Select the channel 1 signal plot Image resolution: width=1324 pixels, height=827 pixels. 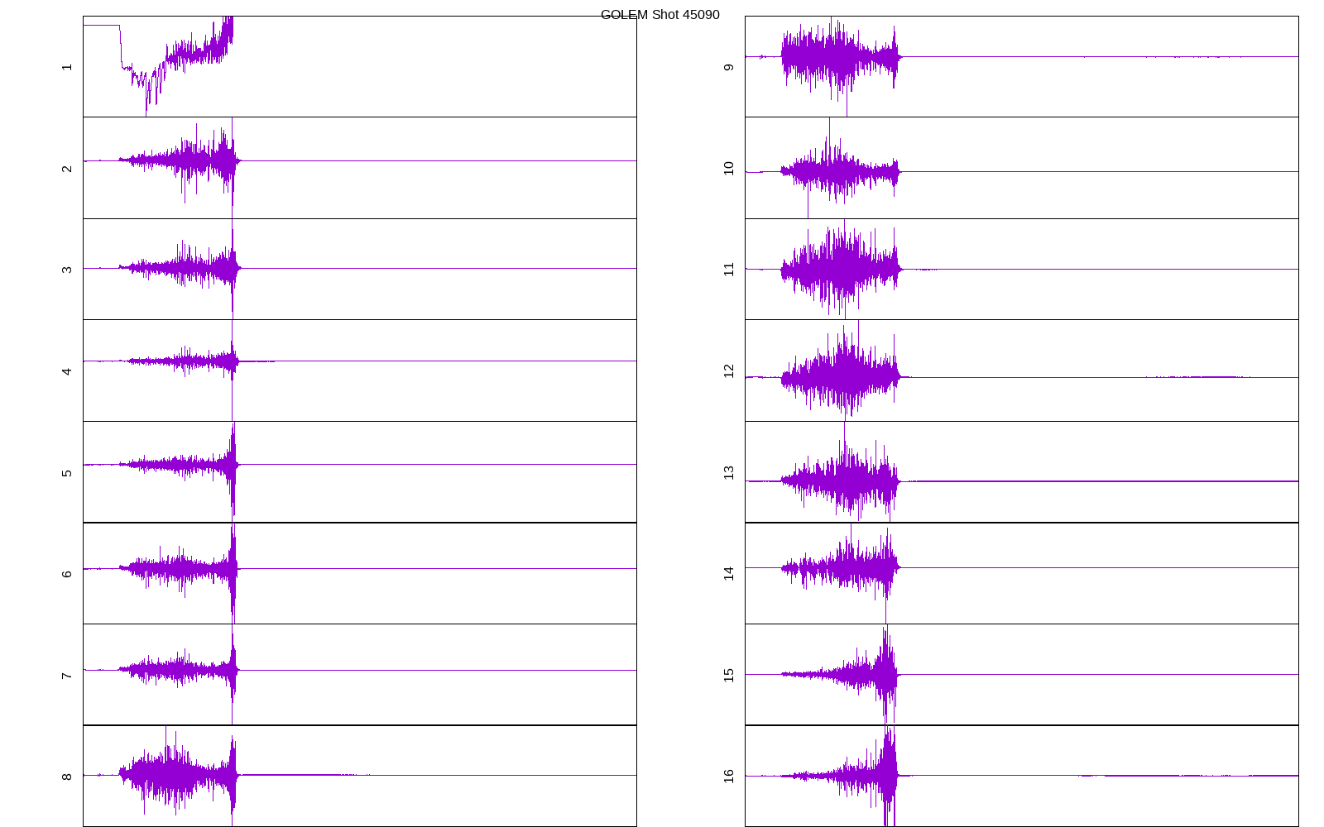[359, 66]
